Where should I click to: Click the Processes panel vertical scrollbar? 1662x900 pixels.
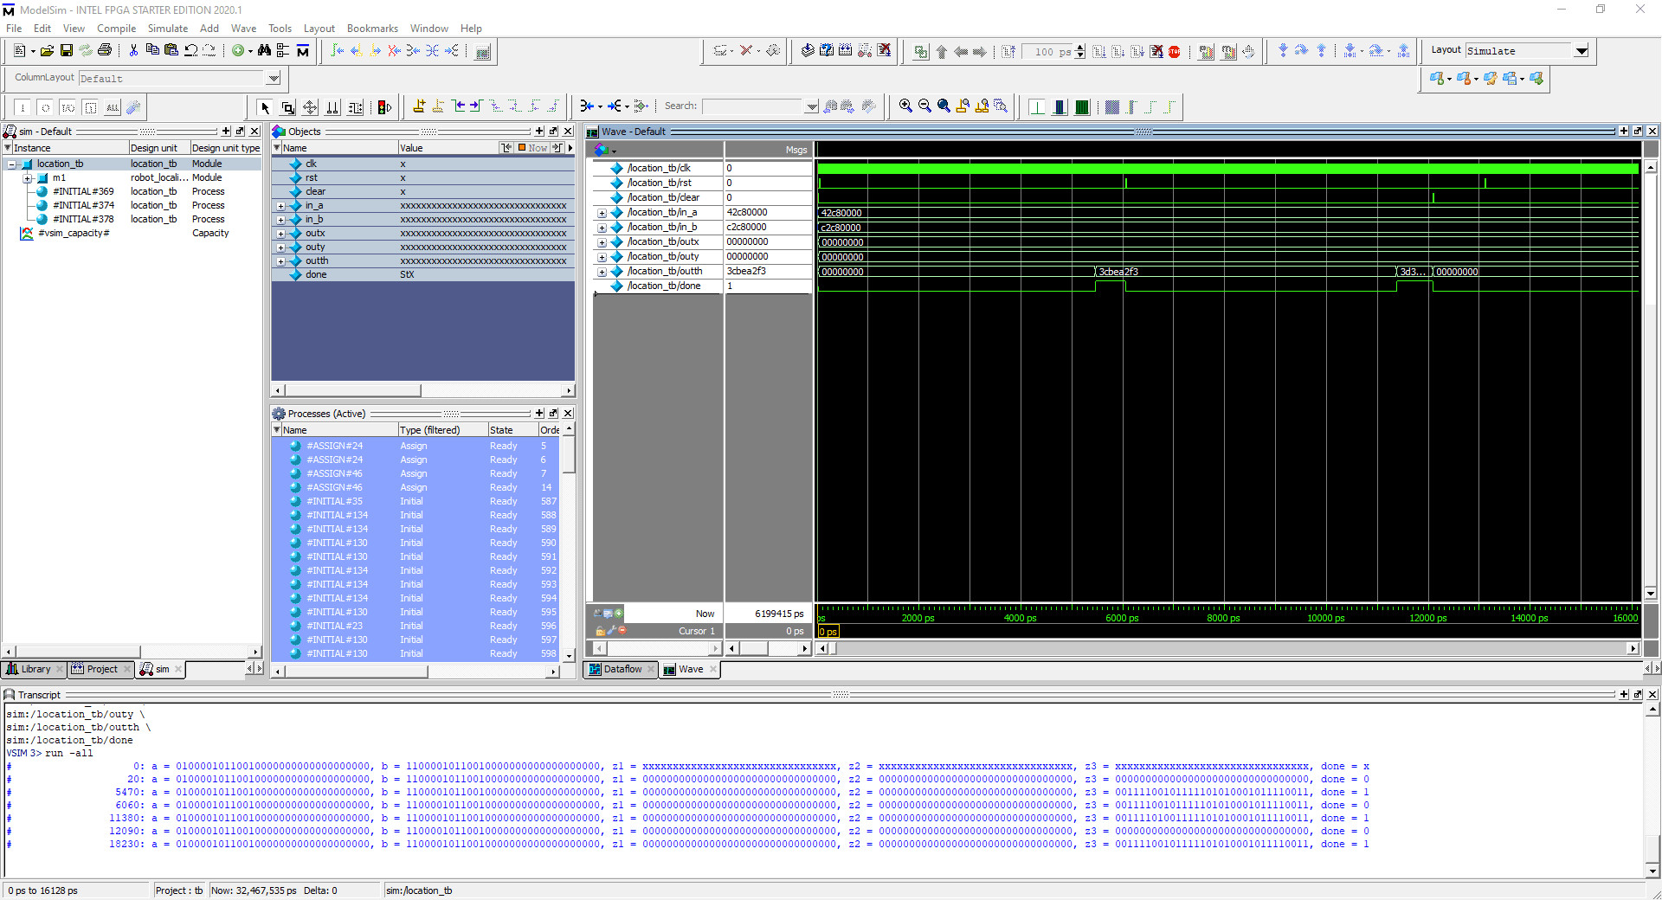[569, 543]
